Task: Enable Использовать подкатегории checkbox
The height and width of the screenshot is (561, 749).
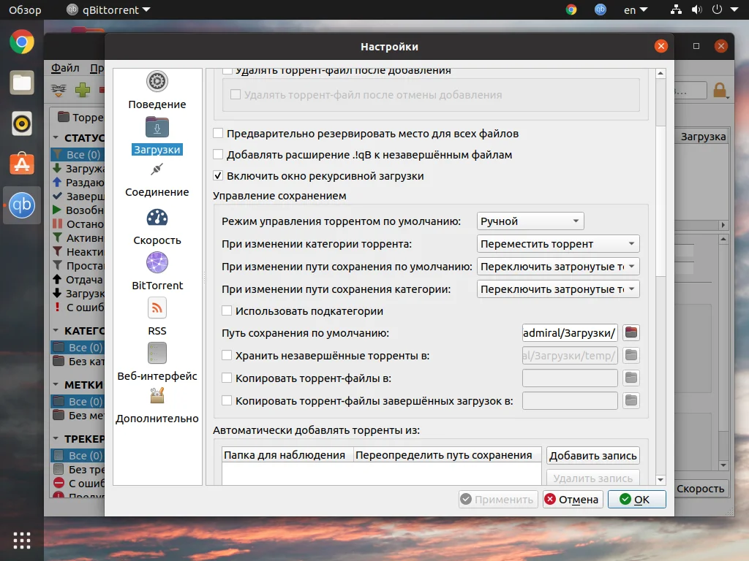Action: pos(227,311)
